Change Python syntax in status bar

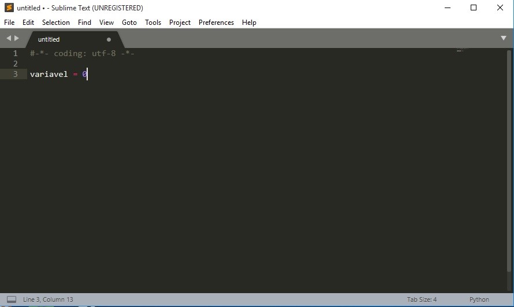pos(479,299)
